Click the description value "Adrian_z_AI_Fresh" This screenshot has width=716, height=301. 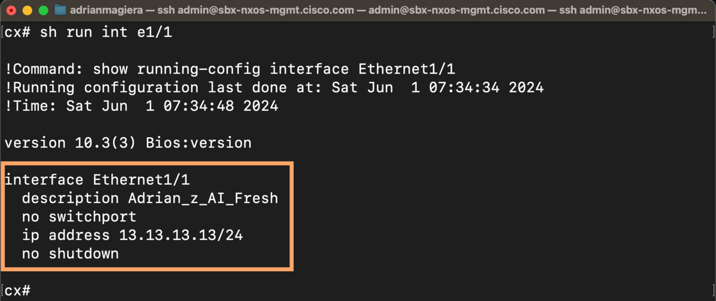pyautogui.click(x=203, y=198)
